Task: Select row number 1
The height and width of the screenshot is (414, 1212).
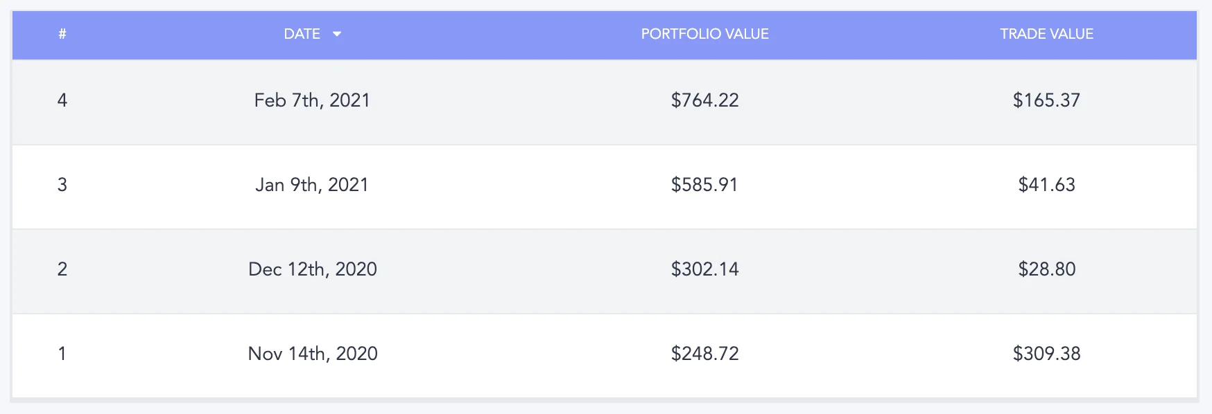Action: coord(62,354)
